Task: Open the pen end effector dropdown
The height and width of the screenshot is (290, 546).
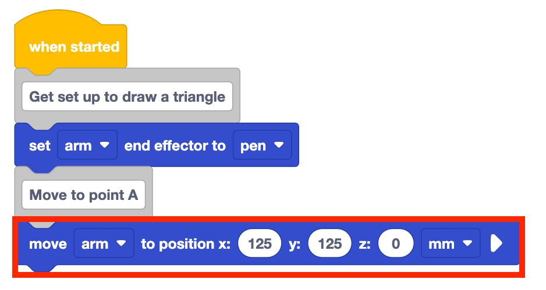Action: click(262, 145)
